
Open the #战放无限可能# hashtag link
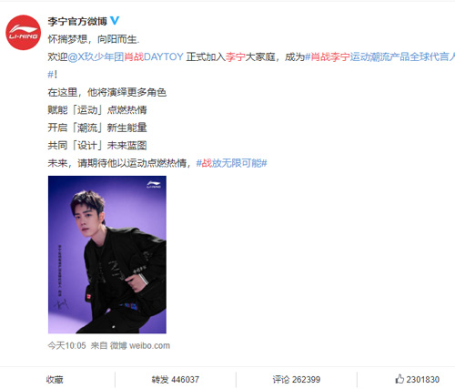231,163
